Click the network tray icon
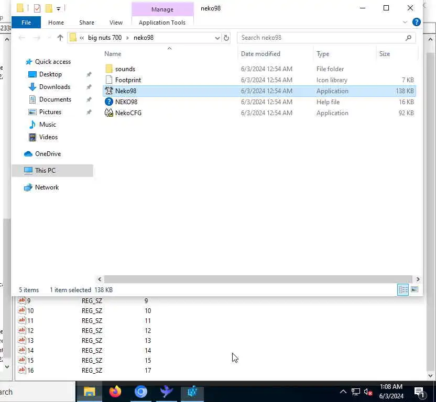This screenshot has width=436, height=402. [356, 392]
